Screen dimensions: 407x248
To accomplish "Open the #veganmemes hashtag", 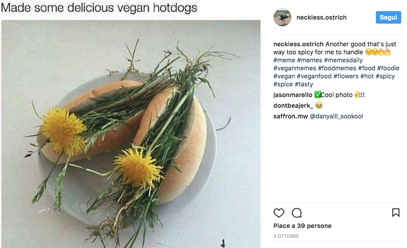I will tap(294, 68).
